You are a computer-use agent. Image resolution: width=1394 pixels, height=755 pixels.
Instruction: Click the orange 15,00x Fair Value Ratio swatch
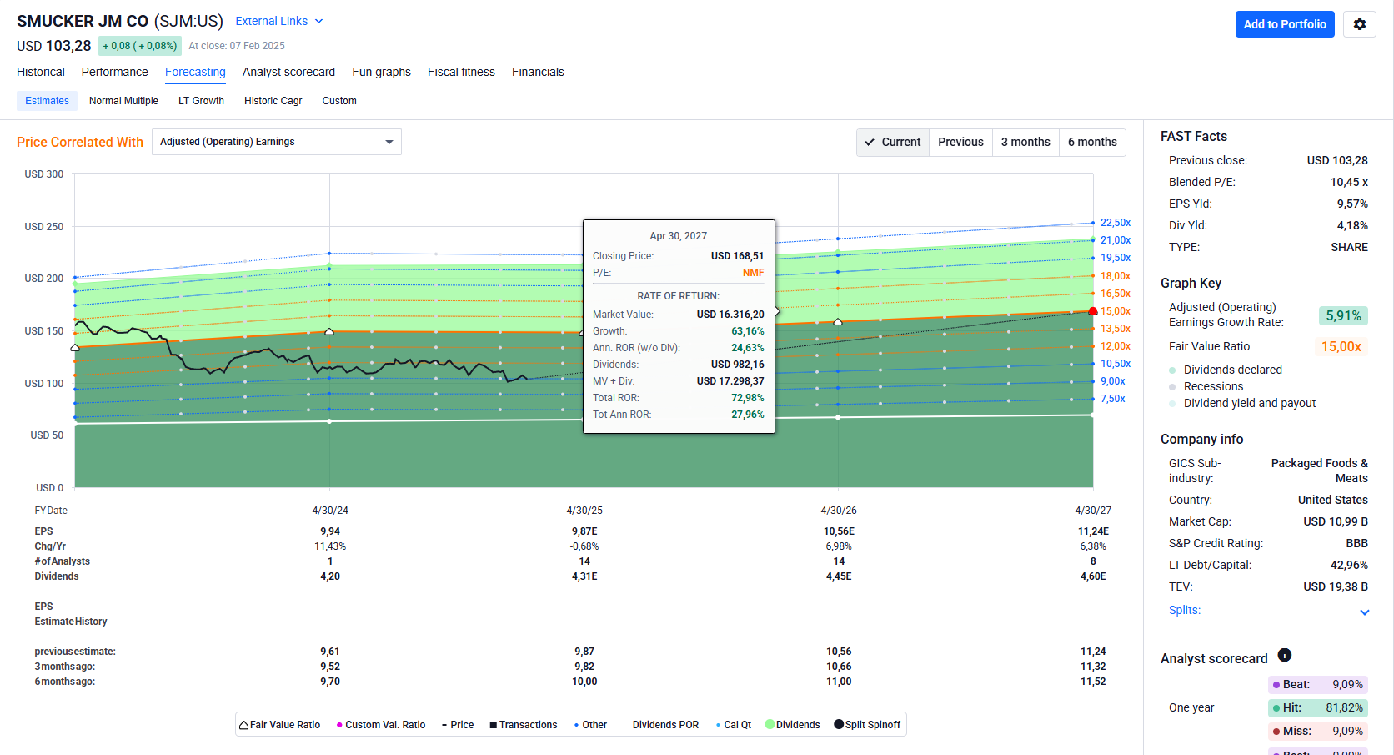pos(1341,346)
